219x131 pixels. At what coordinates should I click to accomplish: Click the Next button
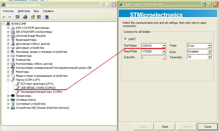(x=165, y=126)
